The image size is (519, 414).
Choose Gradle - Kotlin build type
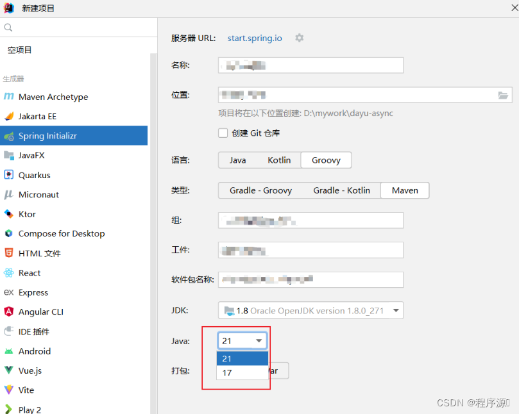coord(341,190)
